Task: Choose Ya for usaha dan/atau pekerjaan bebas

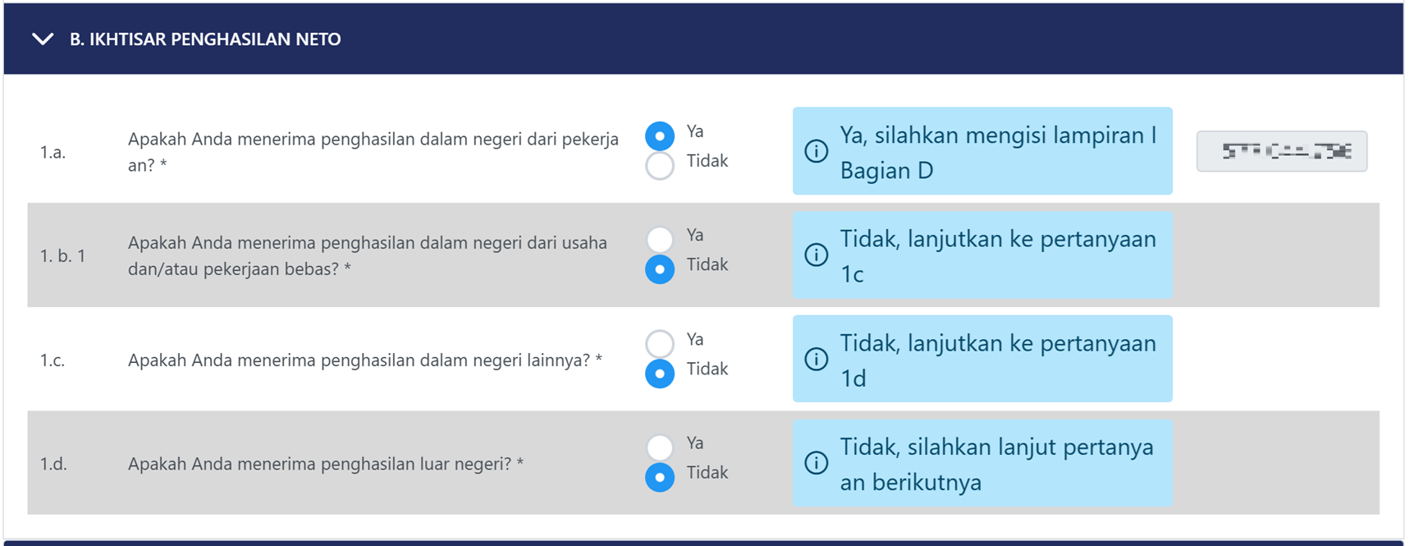Action: tap(660, 239)
